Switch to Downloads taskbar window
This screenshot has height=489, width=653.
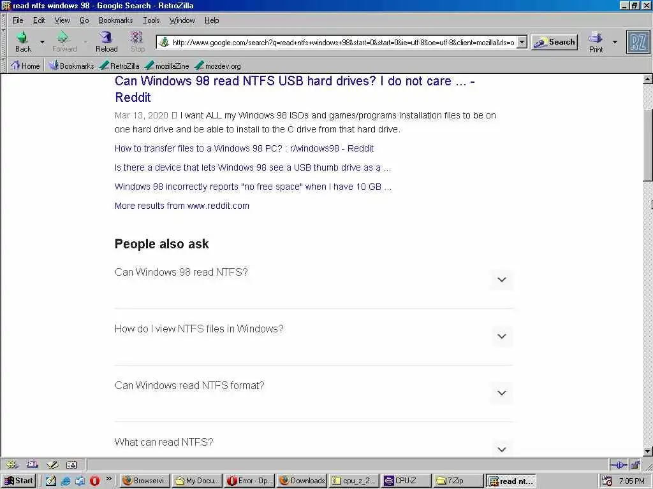click(x=302, y=481)
